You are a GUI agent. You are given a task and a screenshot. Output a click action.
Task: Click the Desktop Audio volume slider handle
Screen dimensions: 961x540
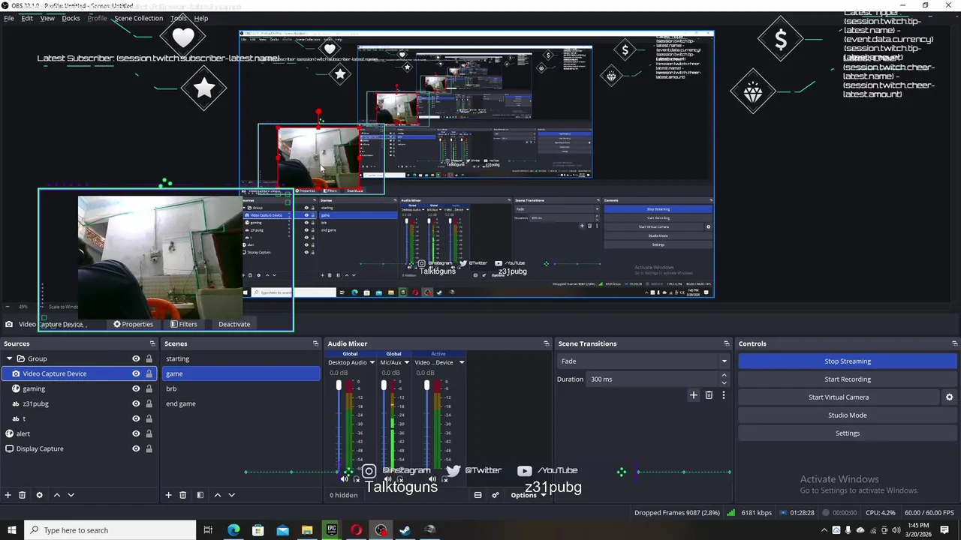pyautogui.click(x=339, y=385)
